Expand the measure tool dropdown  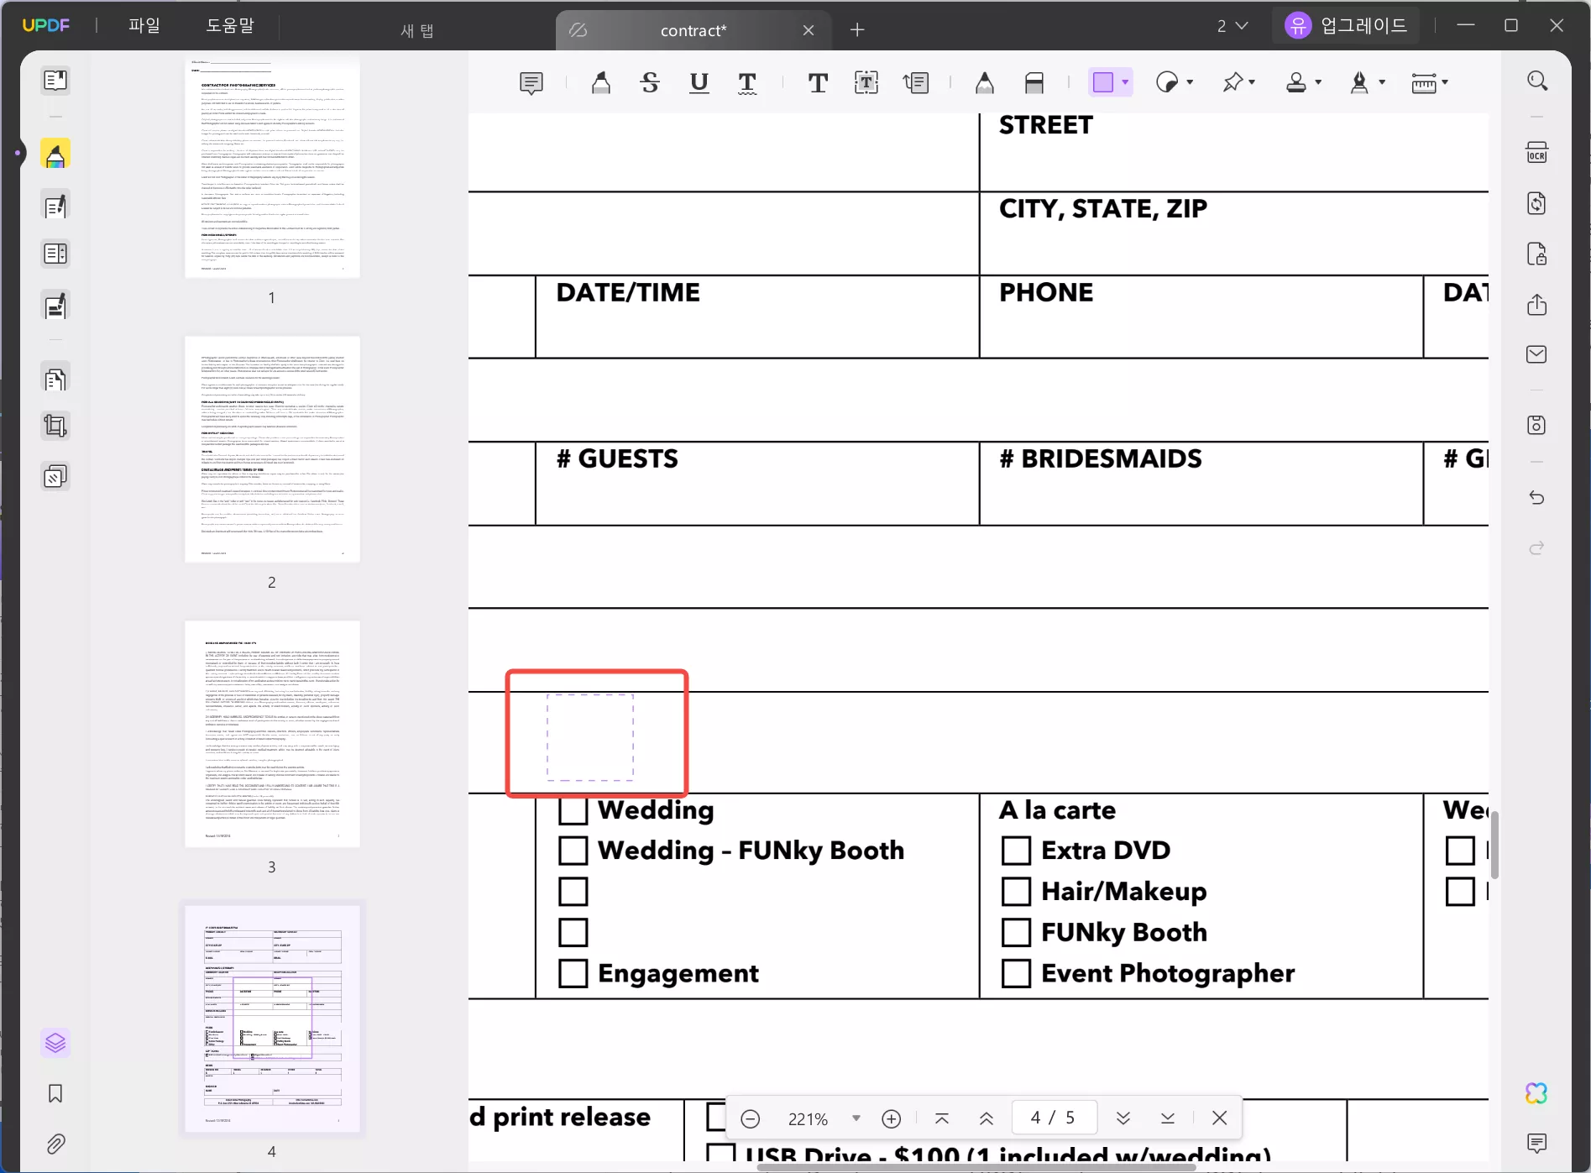(1445, 82)
